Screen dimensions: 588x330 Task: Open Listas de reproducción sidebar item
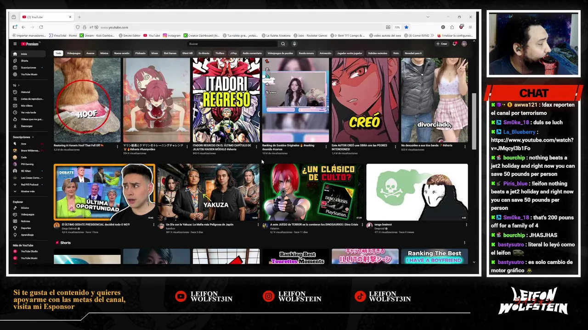pos(28,99)
